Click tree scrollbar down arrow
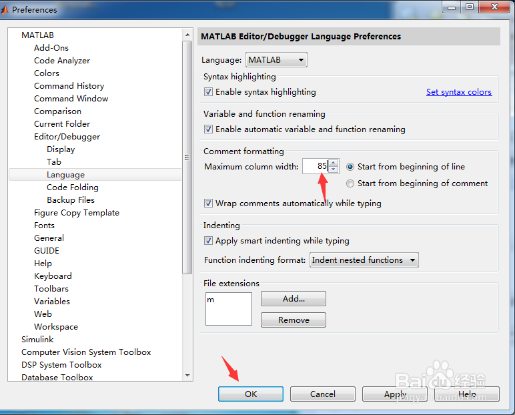The image size is (515, 415). pyautogui.click(x=187, y=375)
